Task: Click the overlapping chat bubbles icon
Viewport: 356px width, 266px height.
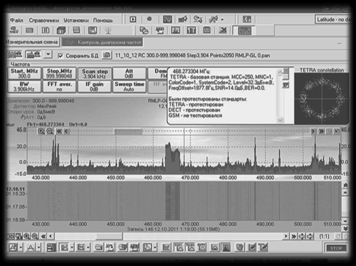Action: [144, 30]
